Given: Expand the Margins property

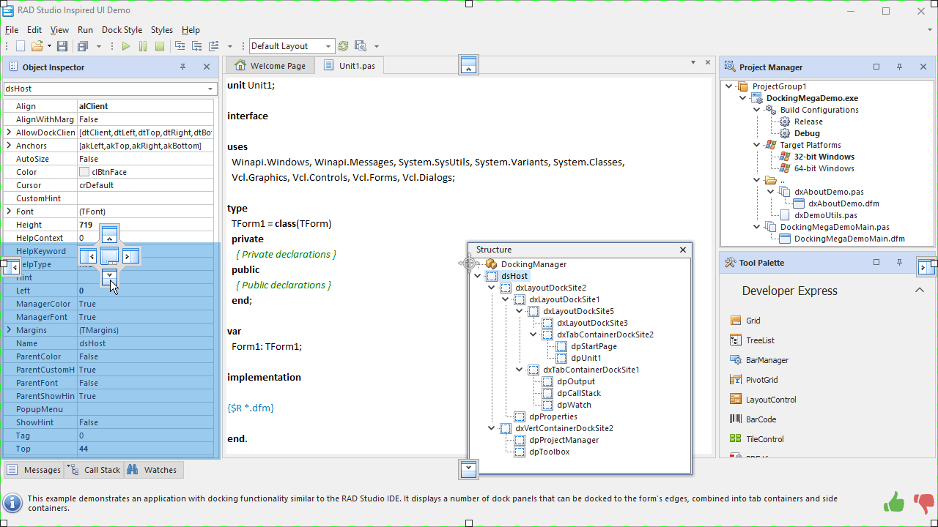Looking at the screenshot, I should click(x=9, y=330).
